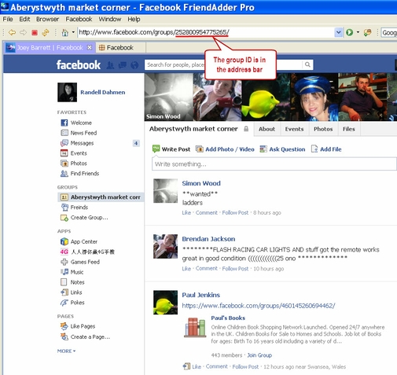Expand the MORE section in the sidebar
This screenshot has height=375, width=397.
(x=66, y=351)
